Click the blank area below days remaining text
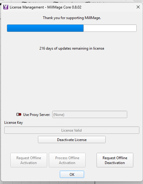This screenshot has height=184, width=143. click(x=72, y=80)
